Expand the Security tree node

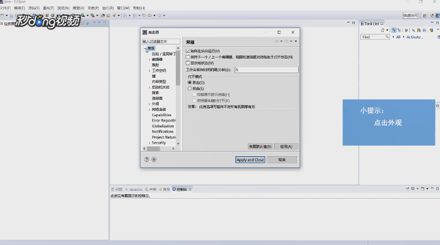point(149,142)
